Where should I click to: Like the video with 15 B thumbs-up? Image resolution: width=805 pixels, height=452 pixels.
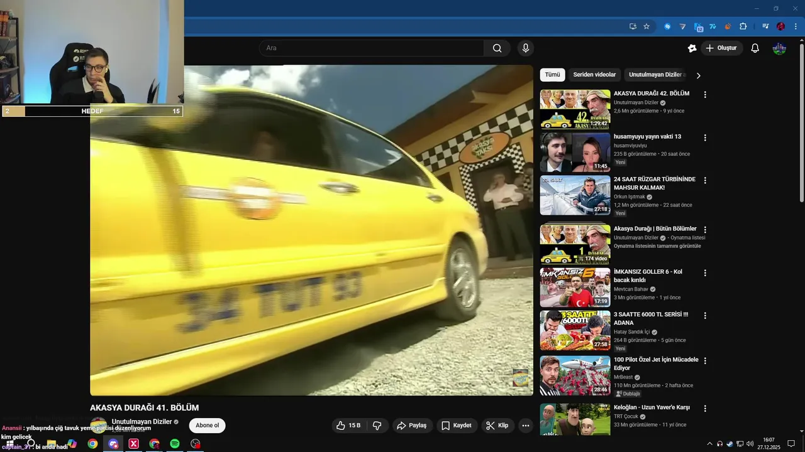(x=348, y=426)
